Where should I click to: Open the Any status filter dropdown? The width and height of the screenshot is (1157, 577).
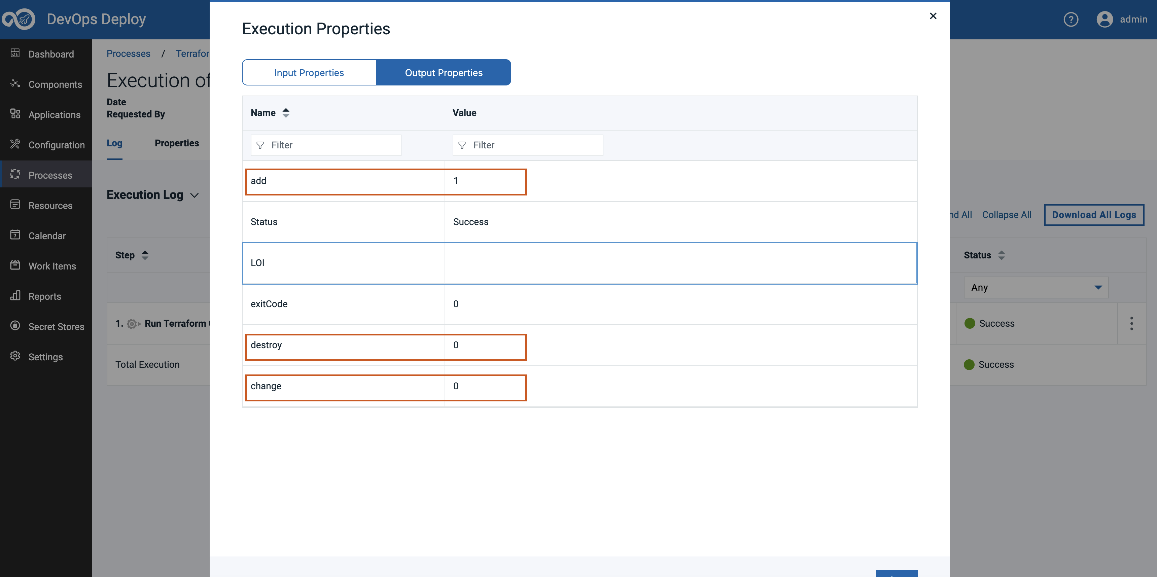click(1035, 287)
